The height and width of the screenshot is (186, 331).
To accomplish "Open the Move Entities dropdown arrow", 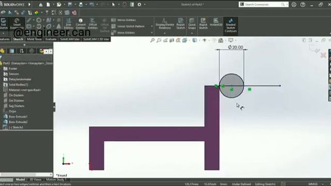I will (152, 33).
